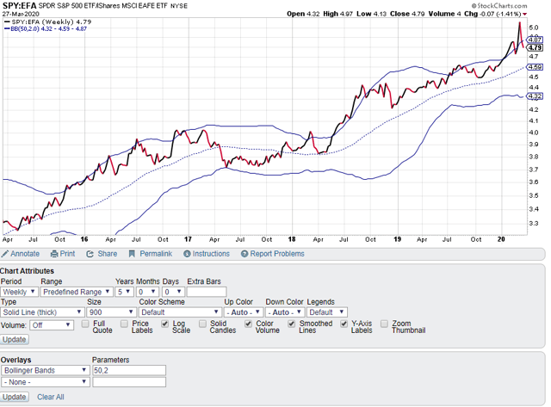Image resolution: width=551 pixels, height=407 pixels.
Task: Click the 4.59 middle band price label
Action: [535, 67]
